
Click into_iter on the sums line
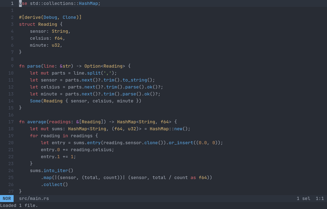56,171
